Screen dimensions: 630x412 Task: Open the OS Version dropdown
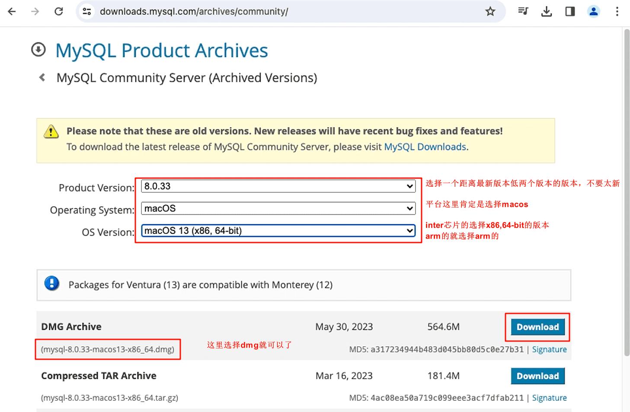278,230
